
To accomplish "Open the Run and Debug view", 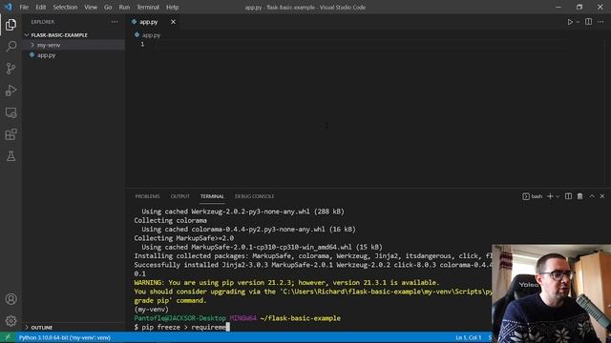I will [11, 91].
